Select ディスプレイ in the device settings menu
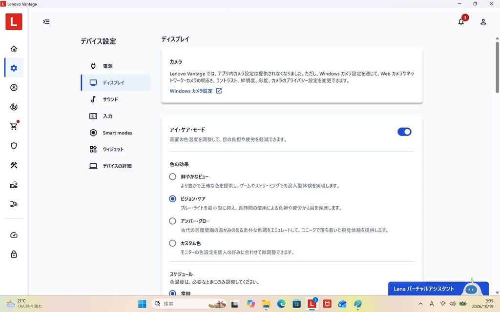 tap(115, 83)
